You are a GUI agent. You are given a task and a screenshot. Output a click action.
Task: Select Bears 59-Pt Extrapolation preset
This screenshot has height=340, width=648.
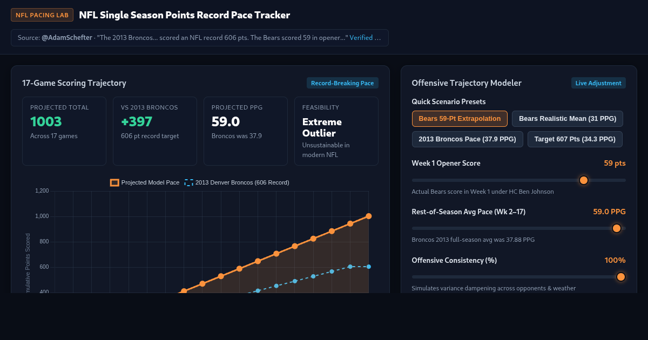coord(460,119)
